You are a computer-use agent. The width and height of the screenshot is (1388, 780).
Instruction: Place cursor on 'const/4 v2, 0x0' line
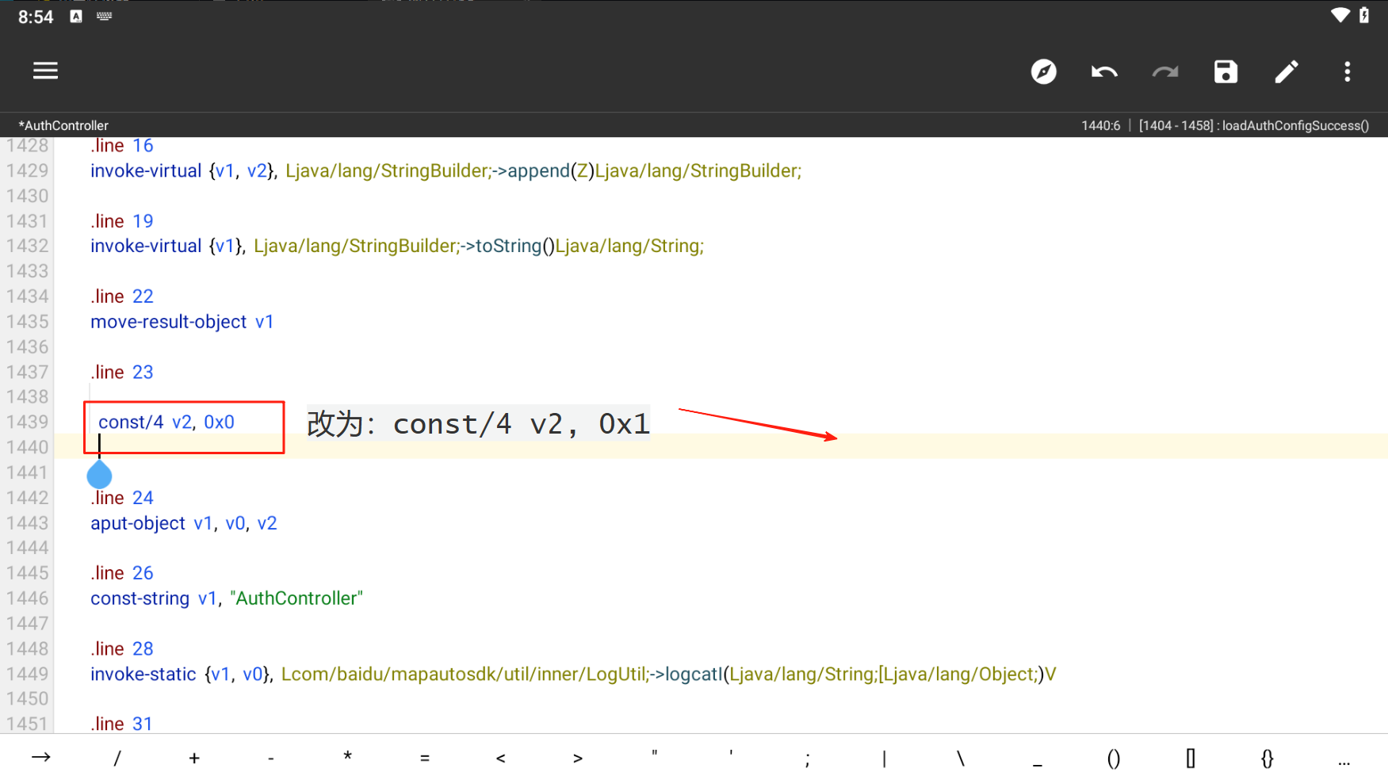pyautogui.click(x=166, y=422)
